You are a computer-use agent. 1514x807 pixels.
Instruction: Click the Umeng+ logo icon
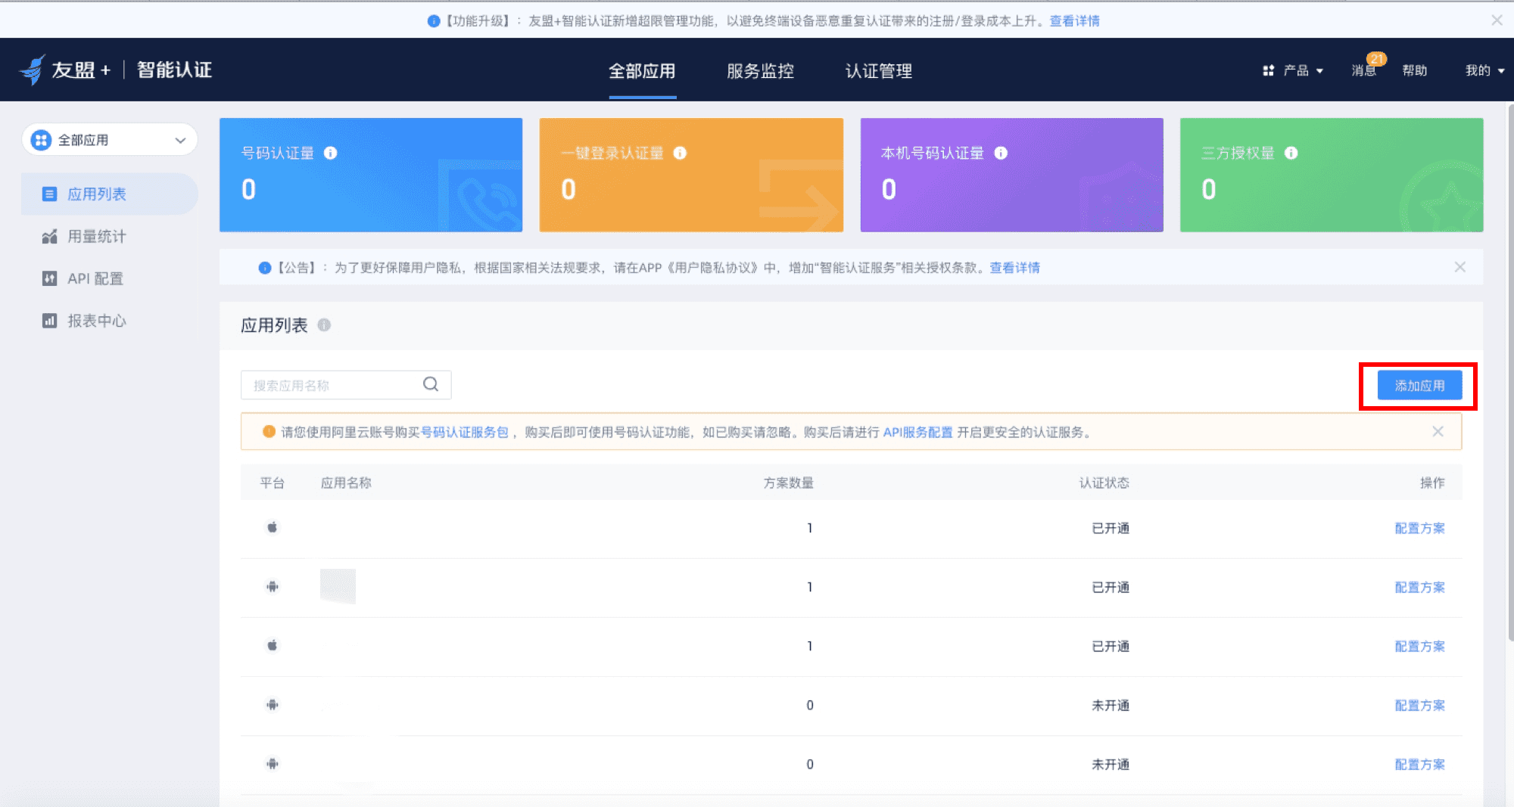click(33, 70)
